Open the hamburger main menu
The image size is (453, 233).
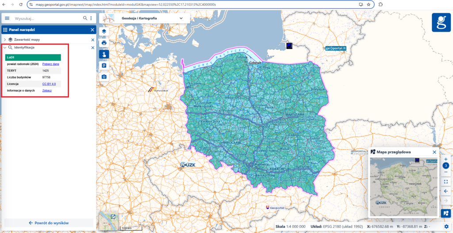7,18
